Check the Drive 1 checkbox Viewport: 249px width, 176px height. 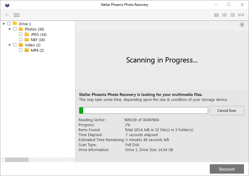pos(9,24)
